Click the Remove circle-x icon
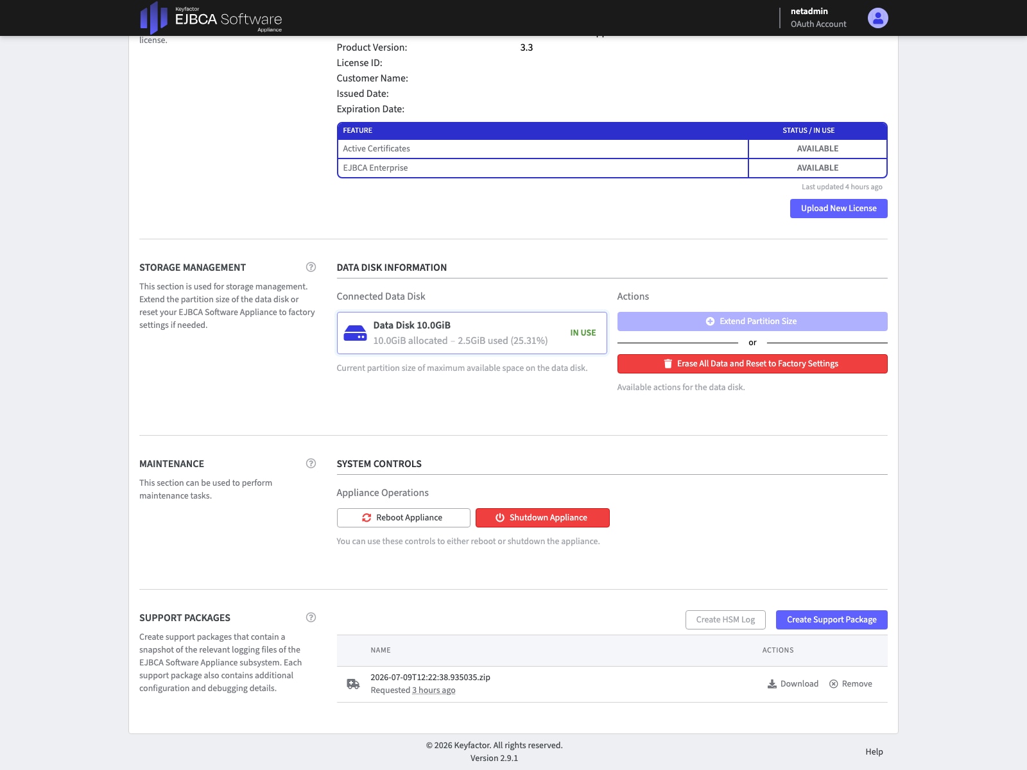Screen dimensions: 1027x770 click(x=833, y=684)
